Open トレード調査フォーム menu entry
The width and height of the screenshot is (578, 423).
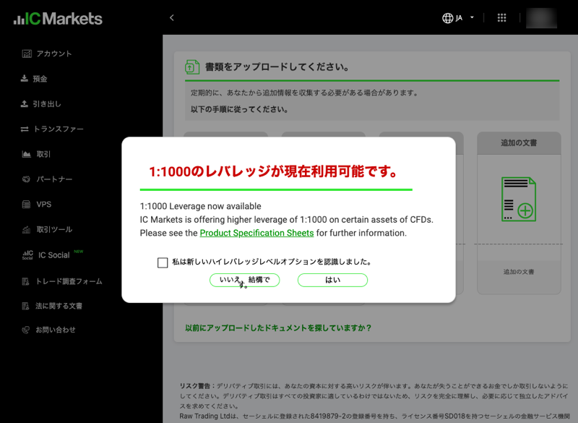[x=69, y=281]
